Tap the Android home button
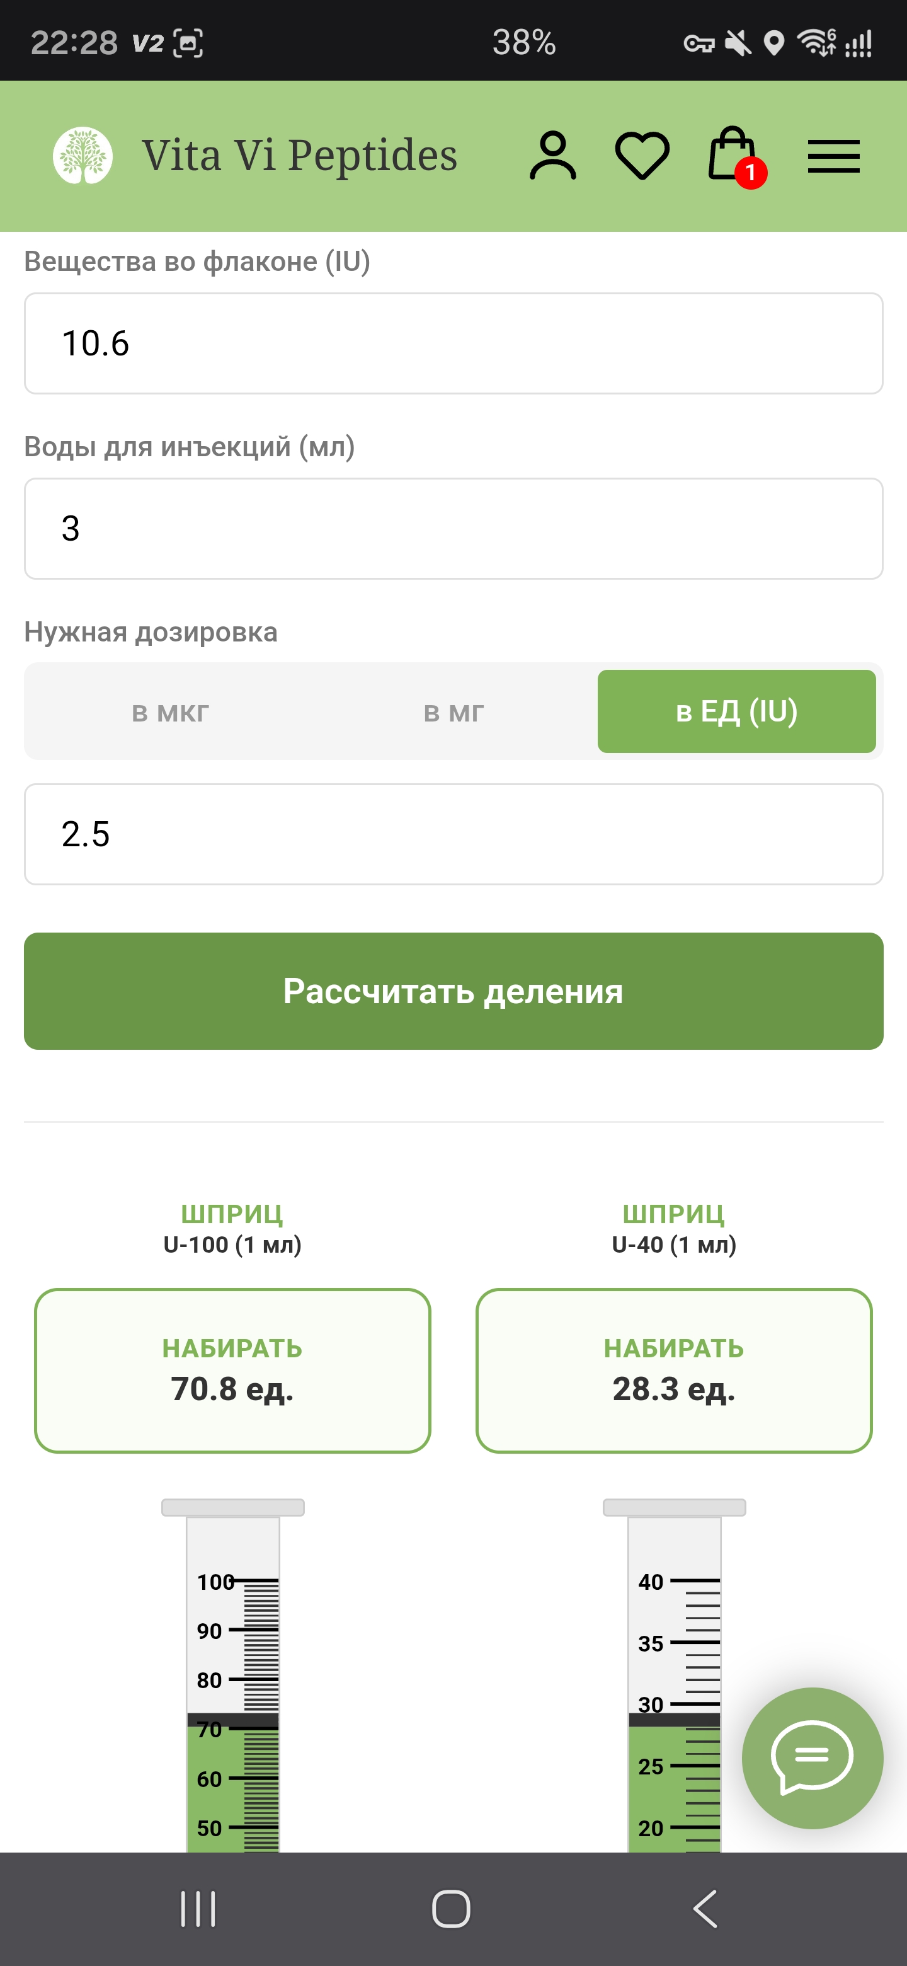The image size is (907, 1966). coord(452,1909)
